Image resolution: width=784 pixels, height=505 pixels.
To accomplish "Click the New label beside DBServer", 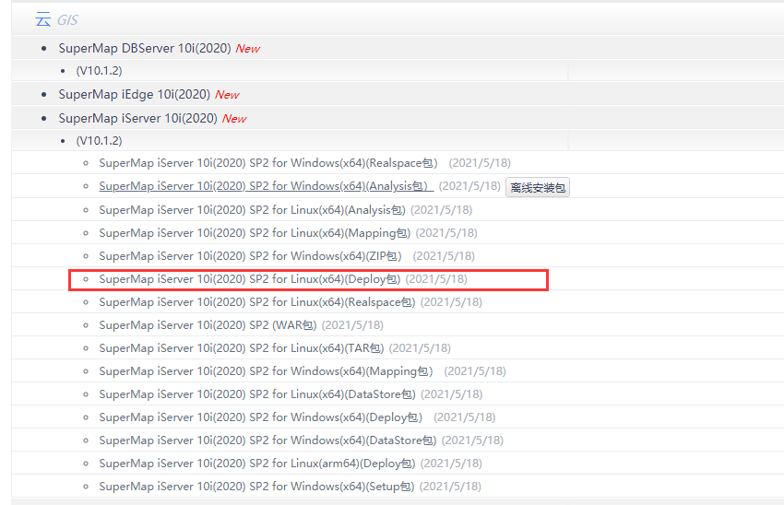I will pyautogui.click(x=248, y=49).
